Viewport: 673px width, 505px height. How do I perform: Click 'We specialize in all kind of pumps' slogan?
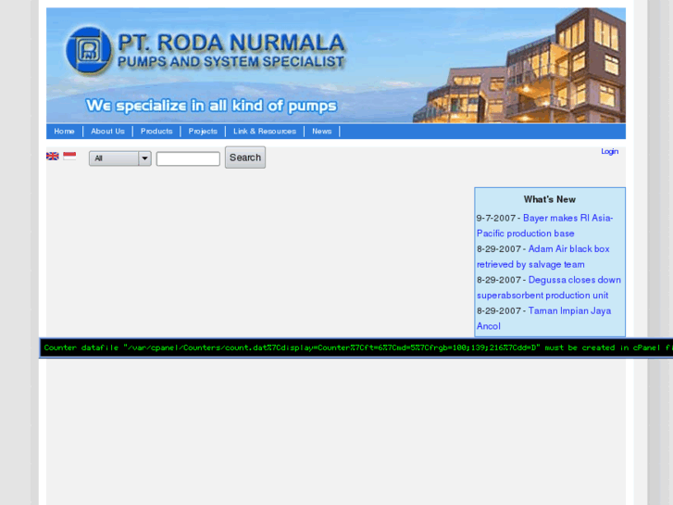click(211, 106)
